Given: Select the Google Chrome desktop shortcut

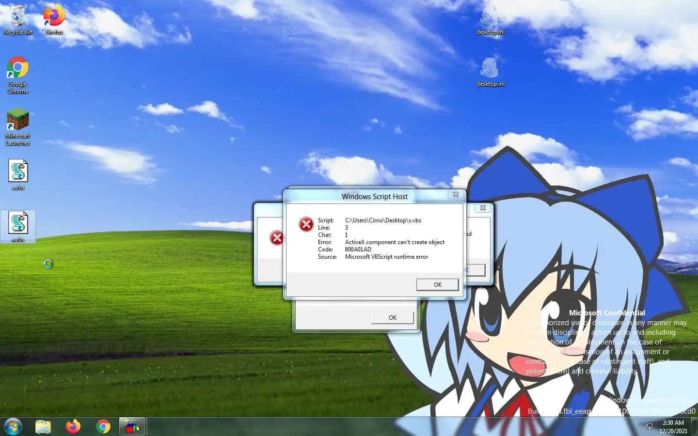Looking at the screenshot, I should point(18,75).
